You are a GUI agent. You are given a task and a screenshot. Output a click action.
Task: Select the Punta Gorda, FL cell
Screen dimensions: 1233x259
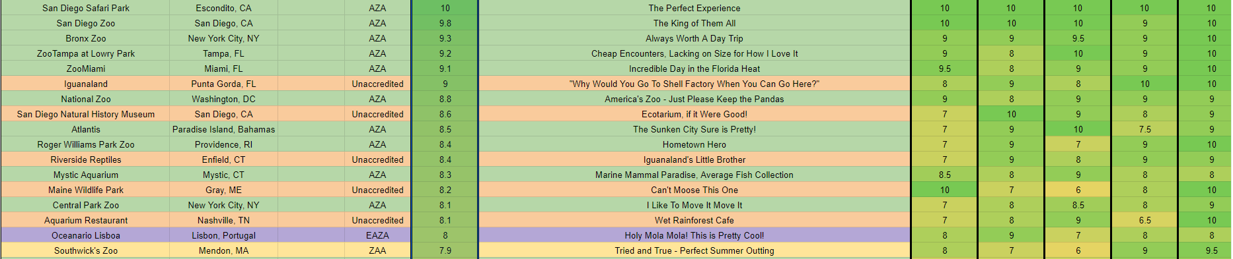tap(223, 84)
